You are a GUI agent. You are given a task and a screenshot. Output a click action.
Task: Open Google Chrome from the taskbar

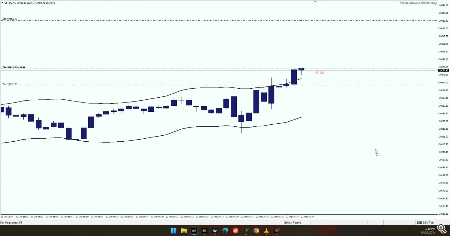[x=256, y=231]
